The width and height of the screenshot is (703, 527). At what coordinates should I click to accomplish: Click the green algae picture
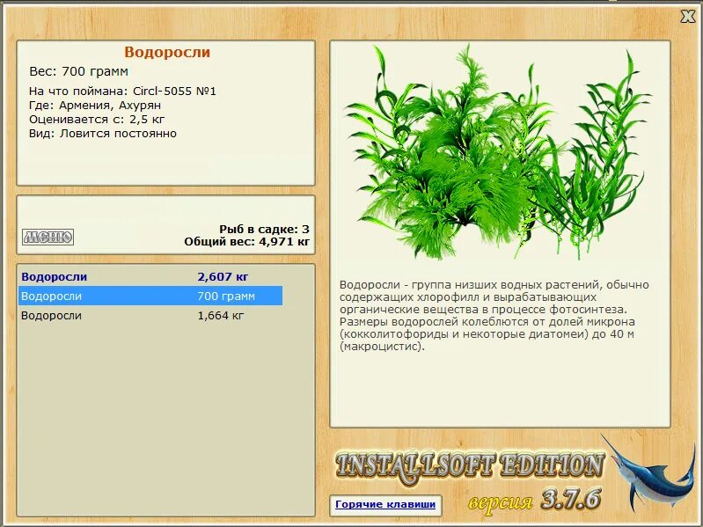[498, 152]
